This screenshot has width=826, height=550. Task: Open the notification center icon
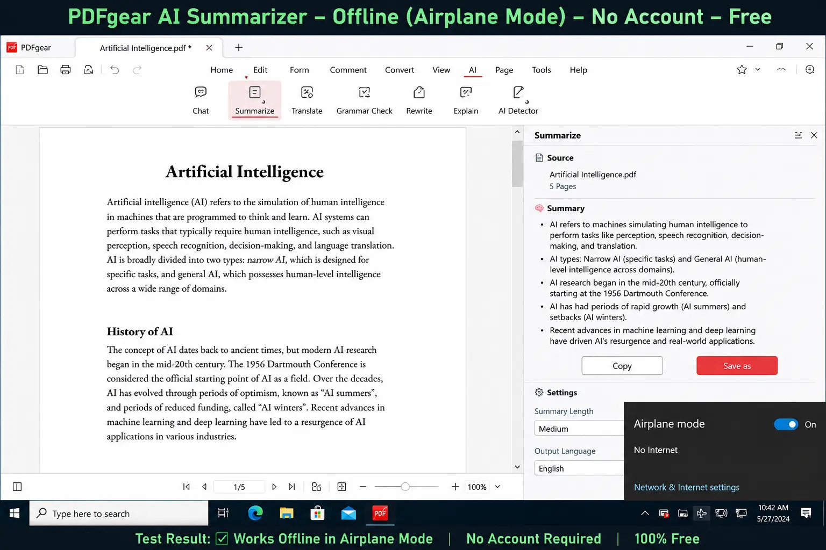806,513
